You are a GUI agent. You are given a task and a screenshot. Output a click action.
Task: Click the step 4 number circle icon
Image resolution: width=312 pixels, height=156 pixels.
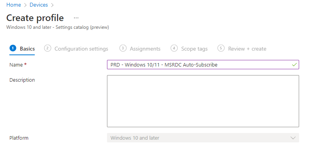[x=174, y=48]
